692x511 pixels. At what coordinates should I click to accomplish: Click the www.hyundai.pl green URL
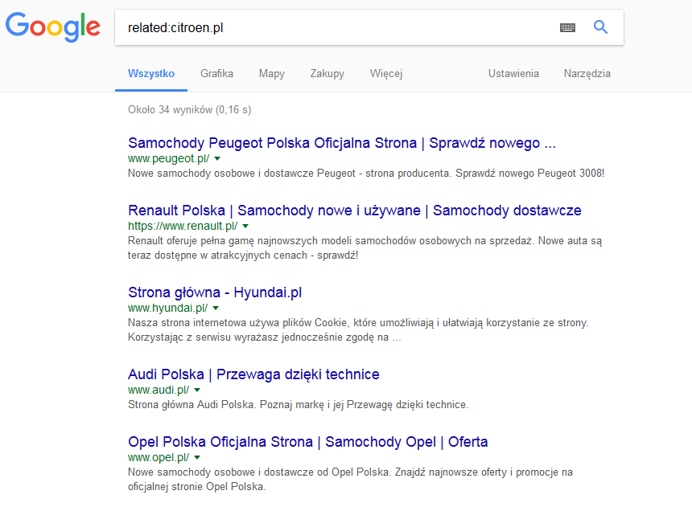pyautogui.click(x=167, y=308)
